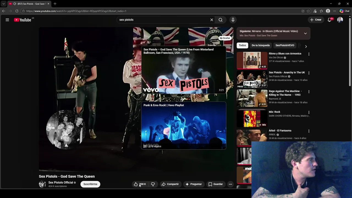Play the Winterland Ballroom live end card
Viewport: 352px width, 198px height.
click(x=184, y=70)
